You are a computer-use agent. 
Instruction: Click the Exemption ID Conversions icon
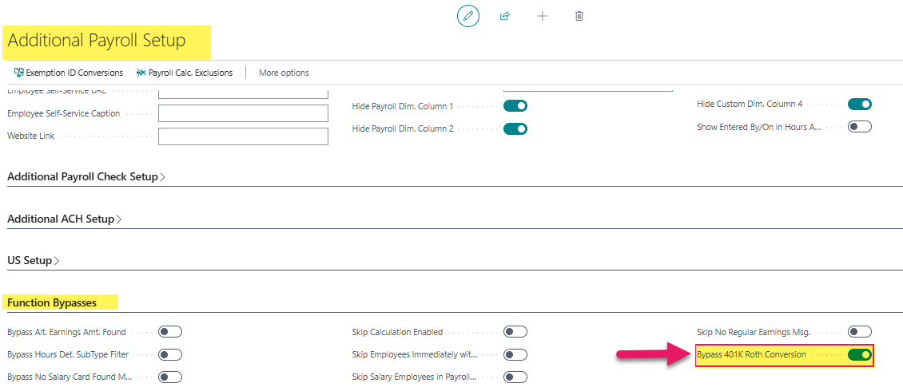click(x=18, y=73)
